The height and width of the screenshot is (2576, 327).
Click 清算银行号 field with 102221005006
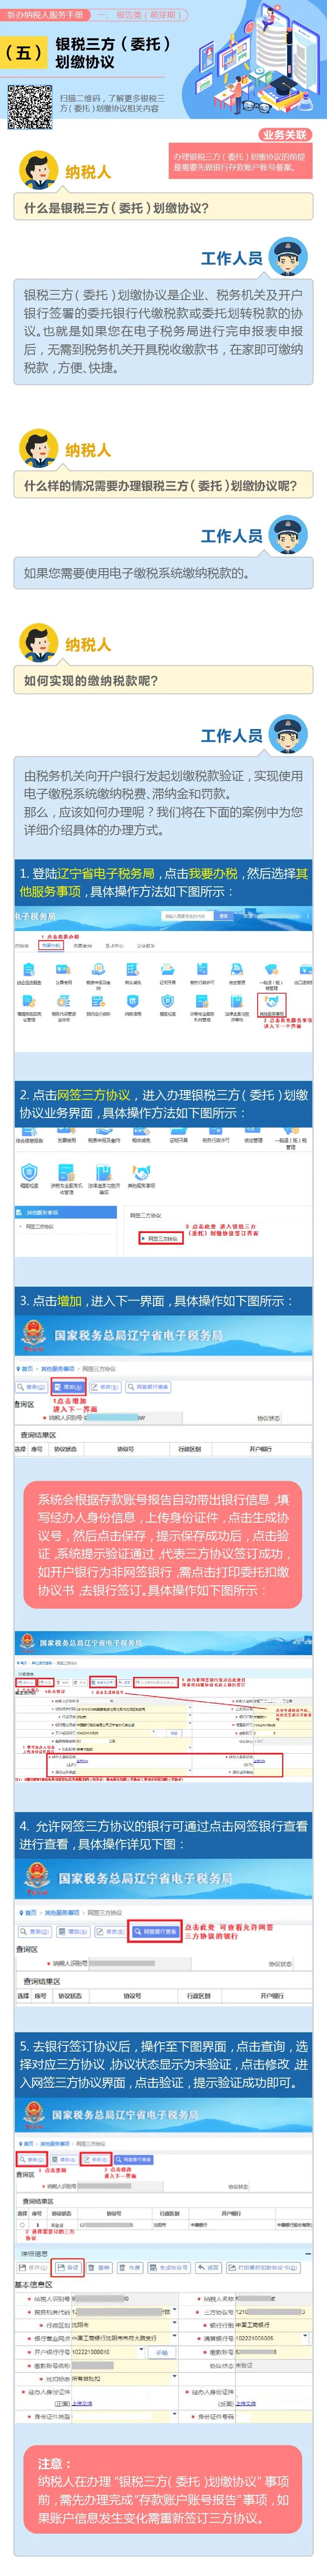270,2338
